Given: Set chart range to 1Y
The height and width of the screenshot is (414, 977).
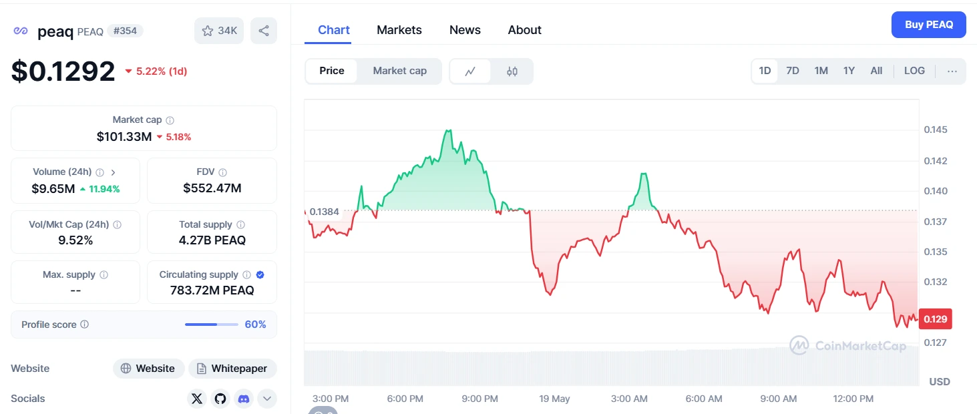Looking at the screenshot, I should coord(849,71).
